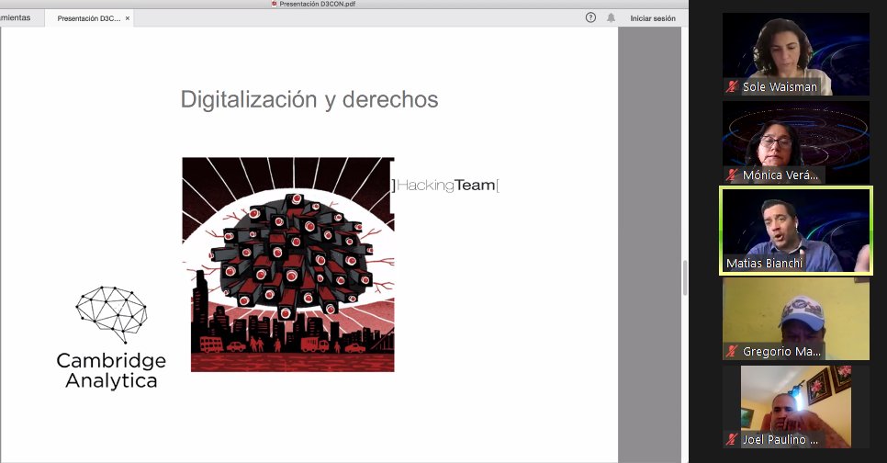The height and width of the screenshot is (463, 887).
Task: Click Sole Waisman muted microphone icon
Action: point(732,86)
